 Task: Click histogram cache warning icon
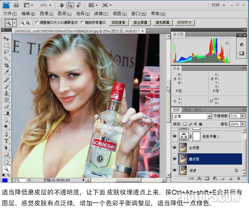(x=226, y=42)
